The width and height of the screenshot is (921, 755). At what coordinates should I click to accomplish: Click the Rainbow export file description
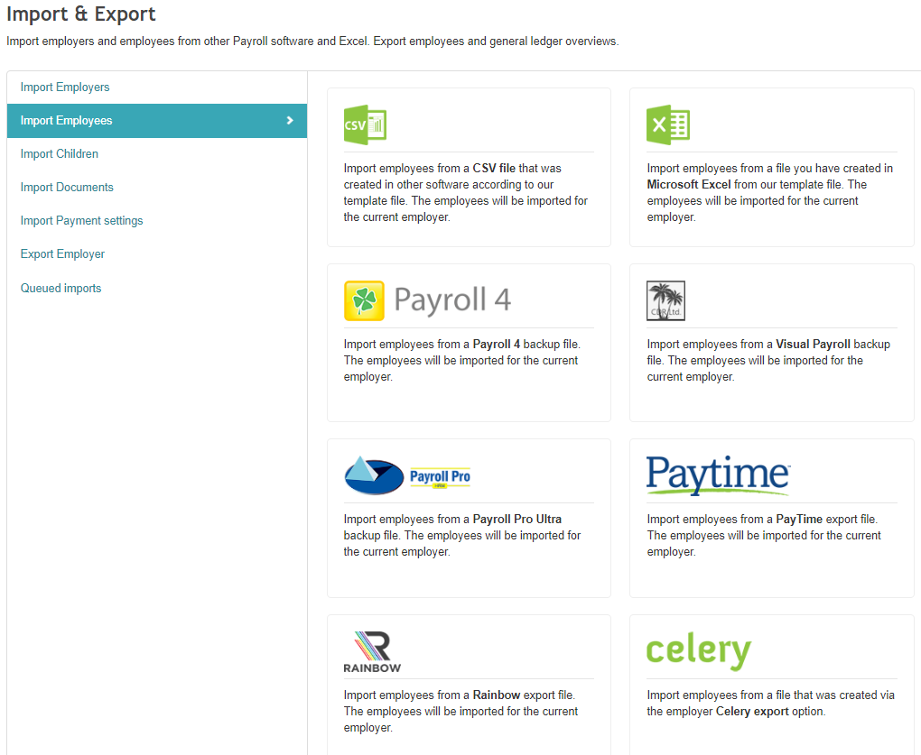(x=461, y=711)
